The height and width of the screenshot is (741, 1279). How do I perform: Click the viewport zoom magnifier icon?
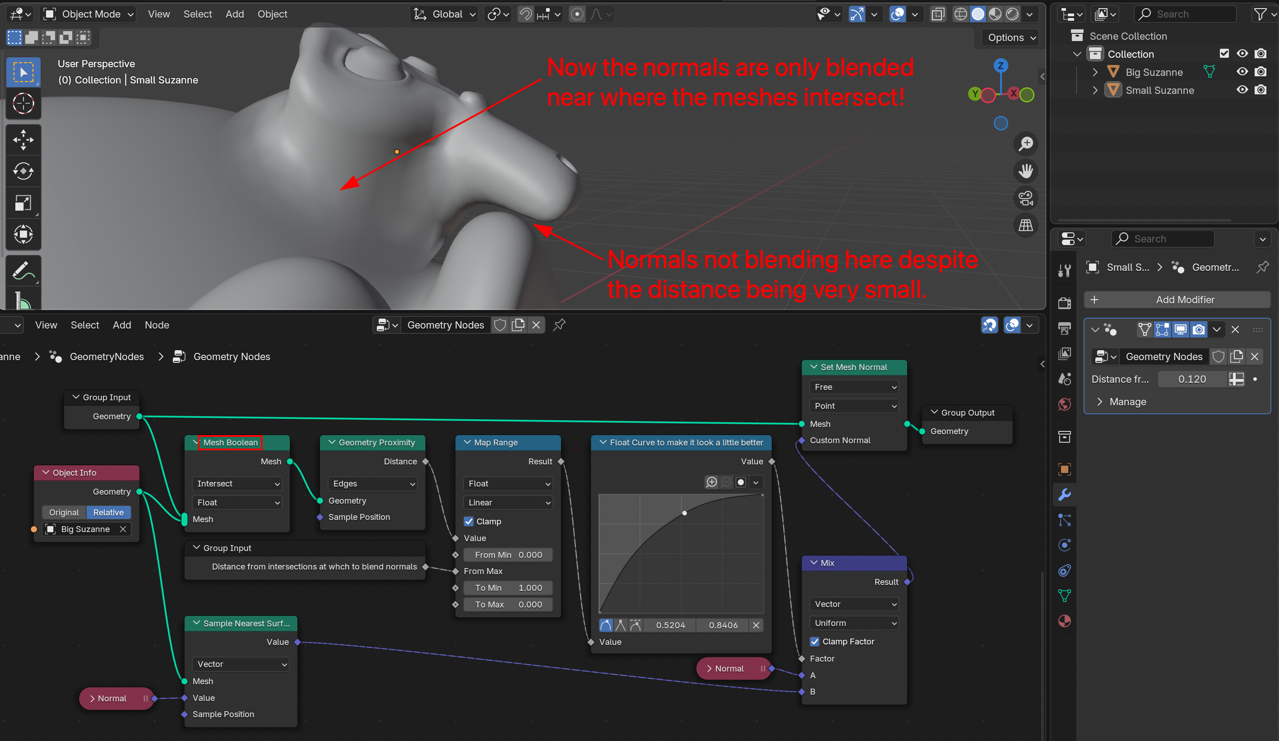[x=1026, y=144]
